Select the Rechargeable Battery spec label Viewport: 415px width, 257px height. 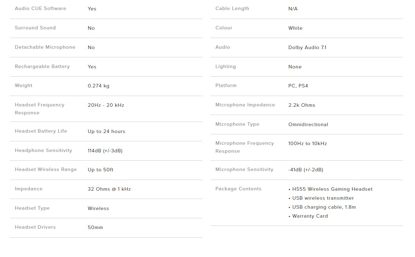(x=42, y=67)
